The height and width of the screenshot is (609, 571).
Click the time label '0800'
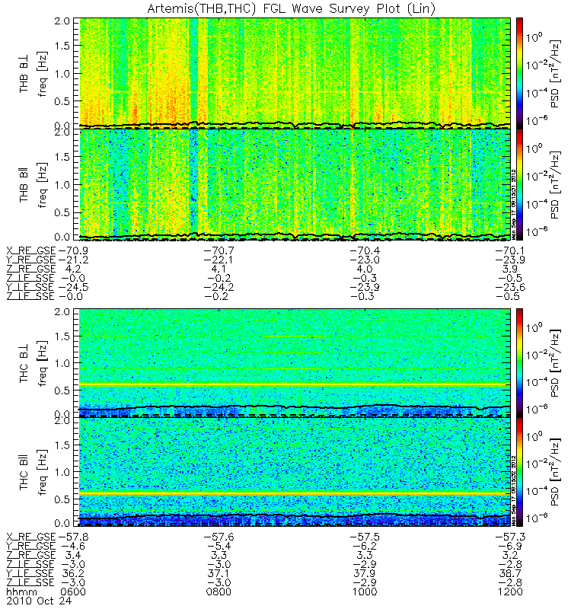coord(219,591)
